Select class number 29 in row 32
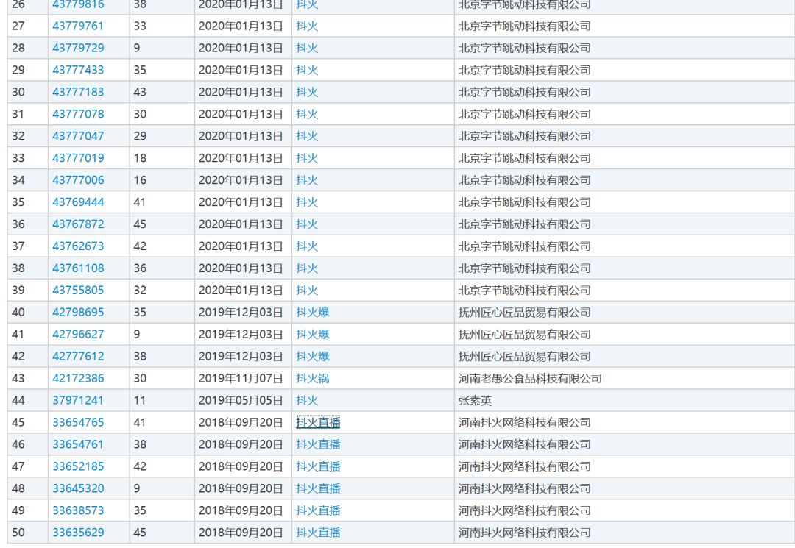Screen dimensions: 795x548 [162, 136]
